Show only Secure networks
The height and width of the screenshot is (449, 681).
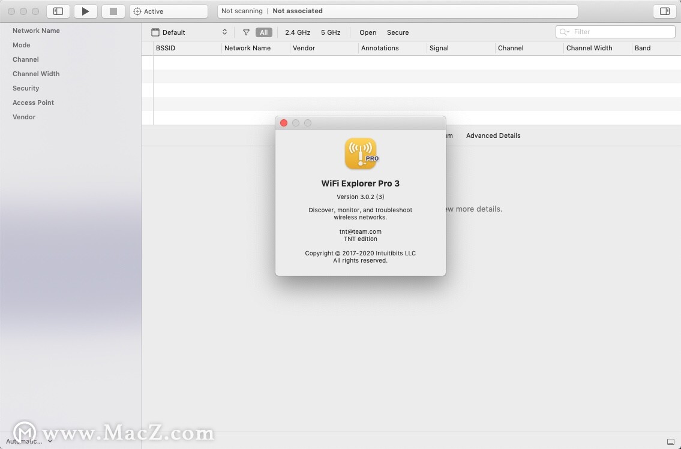click(398, 32)
